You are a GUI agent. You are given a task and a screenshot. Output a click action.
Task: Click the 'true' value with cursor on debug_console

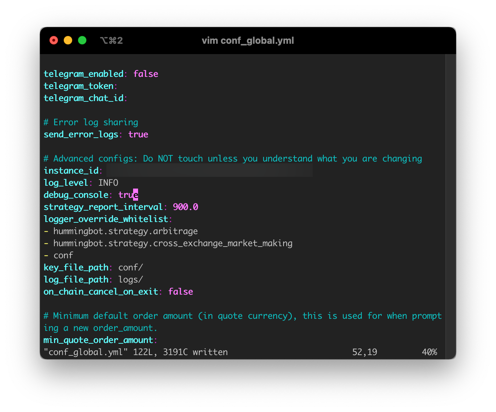coord(128,195)
